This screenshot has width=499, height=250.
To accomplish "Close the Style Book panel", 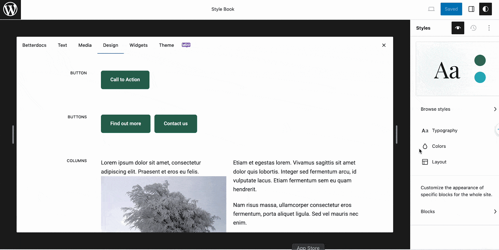I will pos(384,45).
